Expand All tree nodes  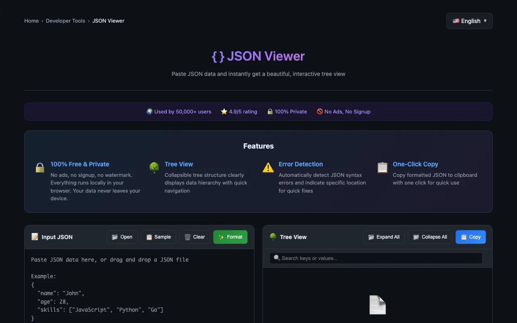[384, 237]
